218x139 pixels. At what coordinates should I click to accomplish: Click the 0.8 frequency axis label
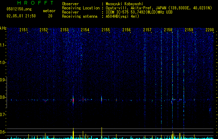[x=3, y=97]
